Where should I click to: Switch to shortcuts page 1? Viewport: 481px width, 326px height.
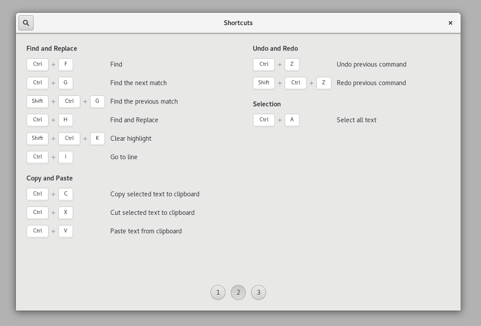tap(218, 293)
